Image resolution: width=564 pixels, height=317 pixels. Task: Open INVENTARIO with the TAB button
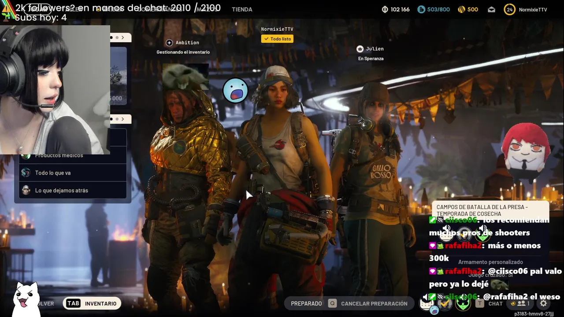click(92, 303)
